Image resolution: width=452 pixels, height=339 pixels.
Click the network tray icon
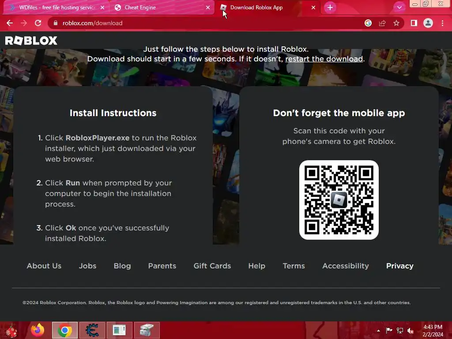(400, 330)
